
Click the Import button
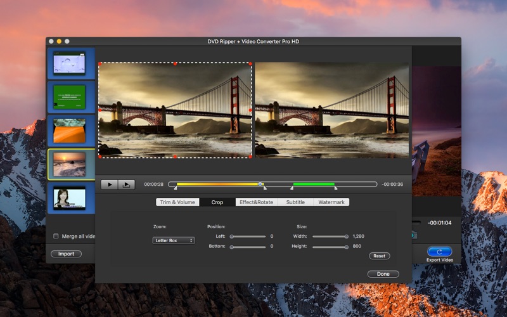pos(67,254)
